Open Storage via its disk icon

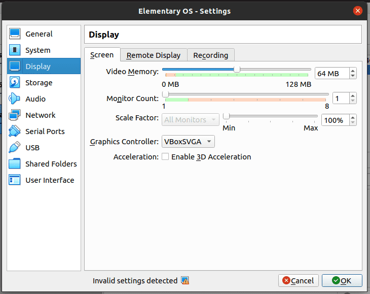coord(15,83)
